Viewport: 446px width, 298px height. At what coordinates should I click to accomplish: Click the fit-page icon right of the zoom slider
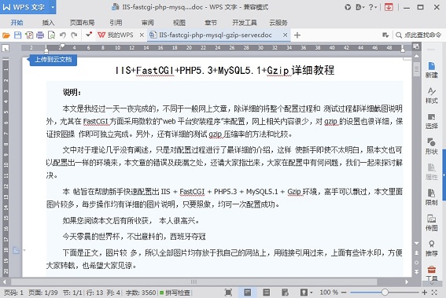[434, 292]
